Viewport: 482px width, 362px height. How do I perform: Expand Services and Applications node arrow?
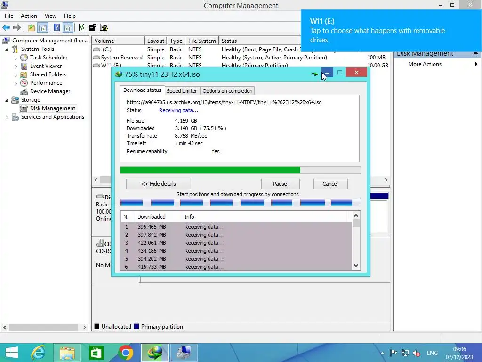[7, 117]
